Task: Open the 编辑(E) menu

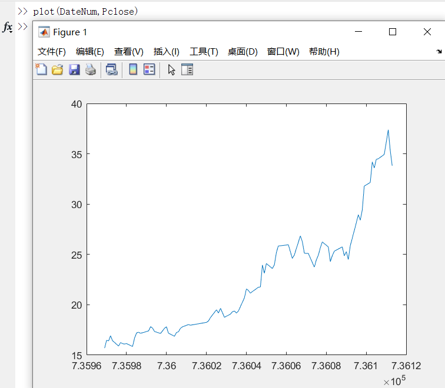Action: 89,52
